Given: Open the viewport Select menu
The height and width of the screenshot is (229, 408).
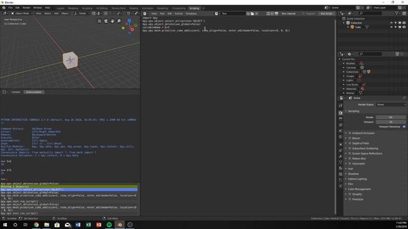Looking at the screenshot, I should pos(48,13).
